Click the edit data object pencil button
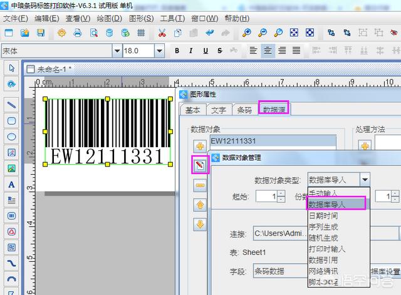This screenshot has height=295, width=401. pyautogui.click(x=200, y=165)
